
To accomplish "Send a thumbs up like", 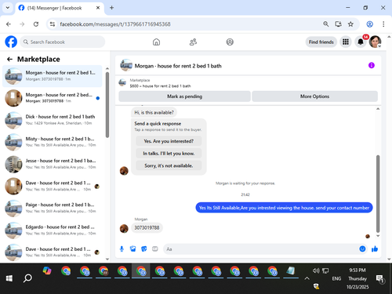I will (x=375, y=249).
